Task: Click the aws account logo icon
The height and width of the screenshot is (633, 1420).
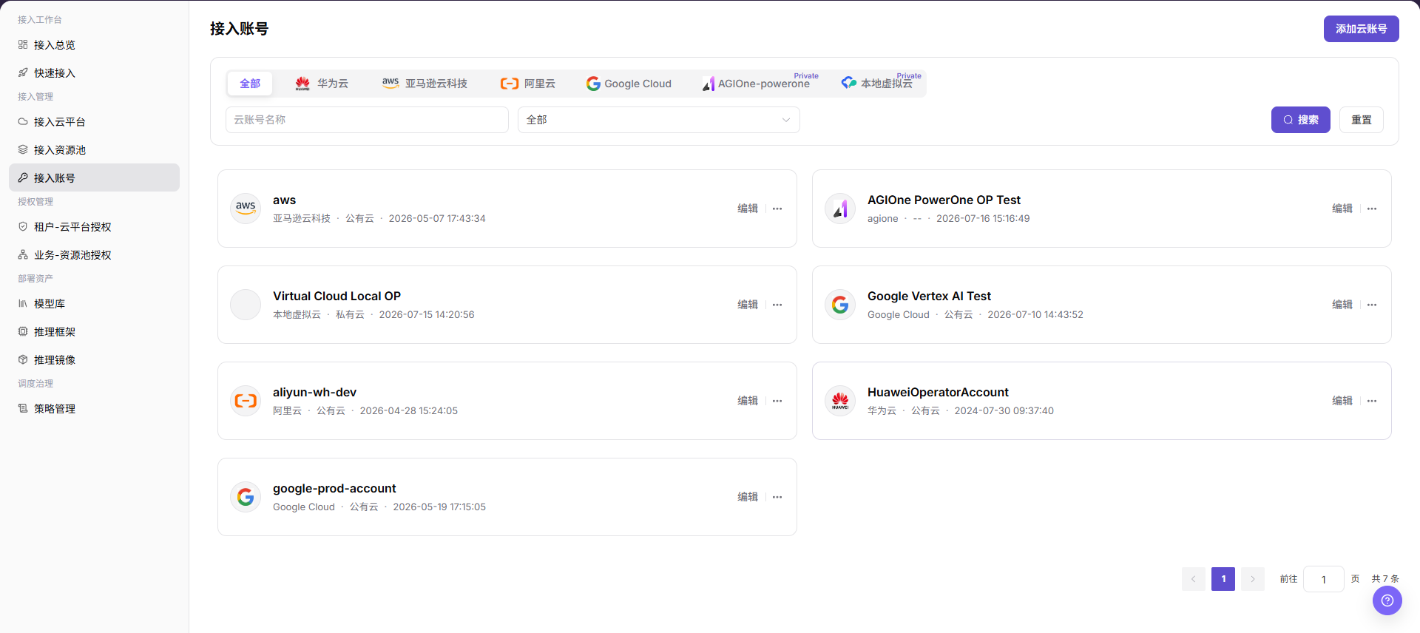Action: coord(246,209)
